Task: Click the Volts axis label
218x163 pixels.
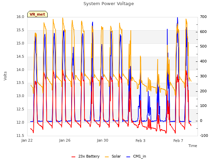Action: point(5,76)
